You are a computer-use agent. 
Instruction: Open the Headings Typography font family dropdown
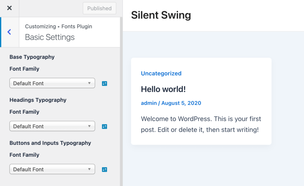(52, 126)
